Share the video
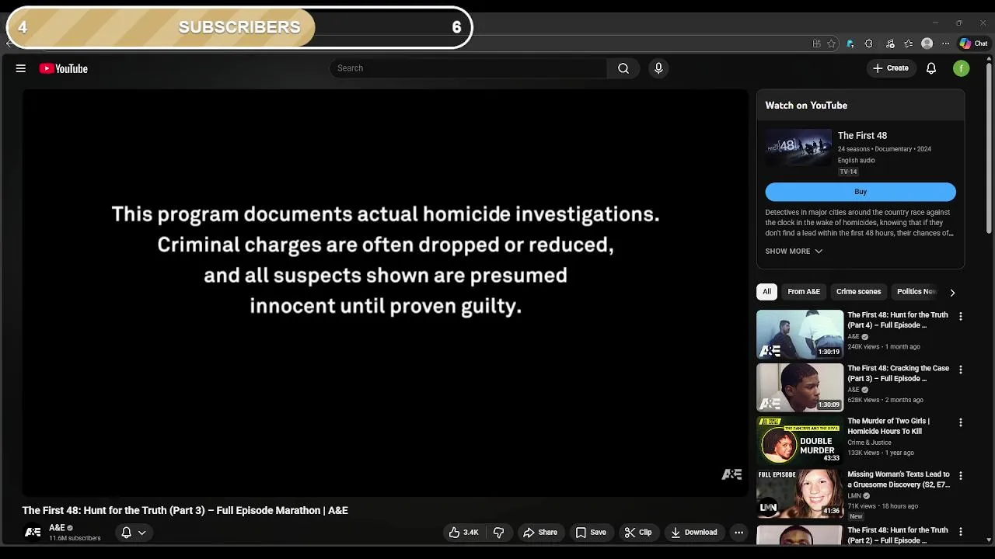 540,533
